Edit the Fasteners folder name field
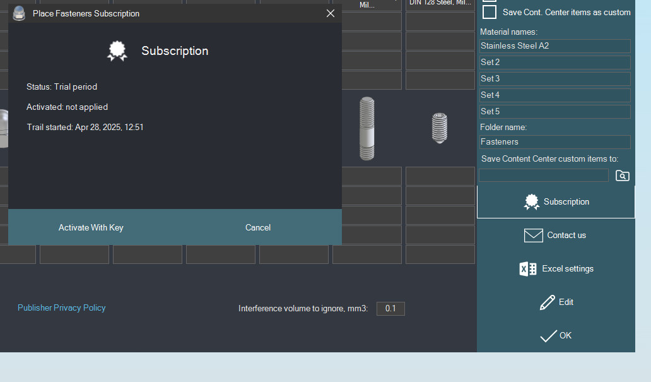The height and width of the screenshot is (382, 651). [554, 142]
